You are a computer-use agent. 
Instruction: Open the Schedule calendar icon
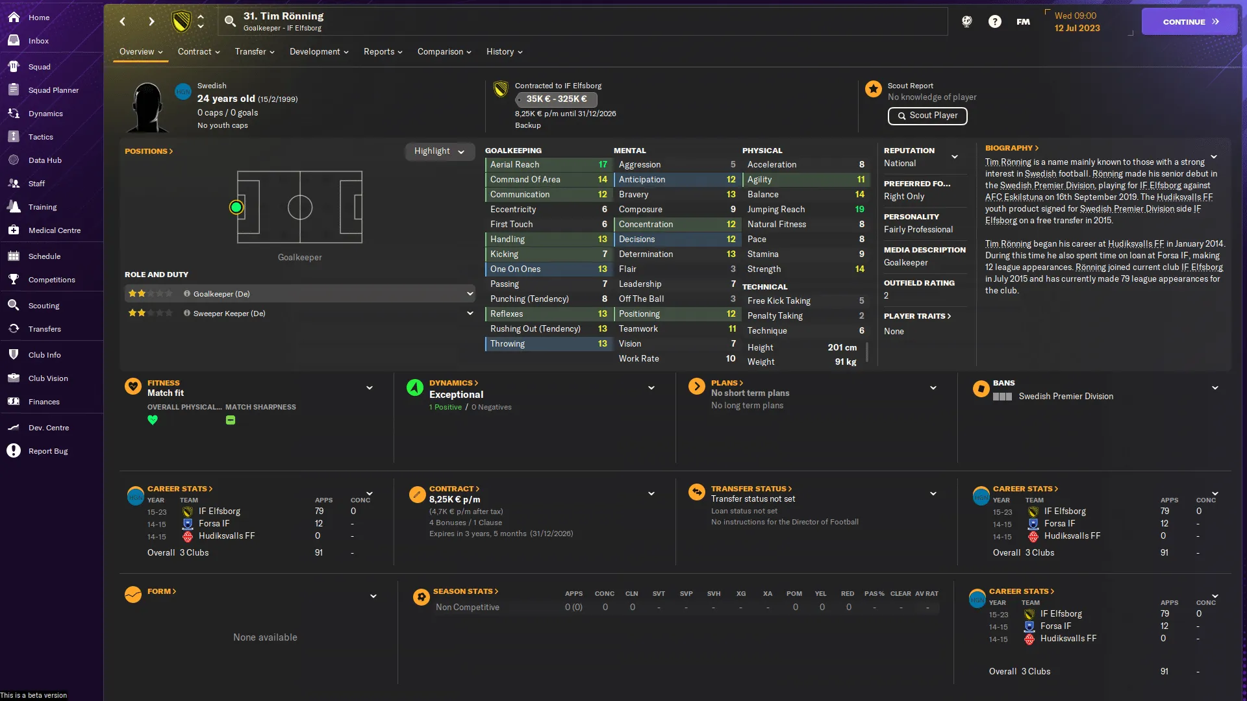point(14,256)
